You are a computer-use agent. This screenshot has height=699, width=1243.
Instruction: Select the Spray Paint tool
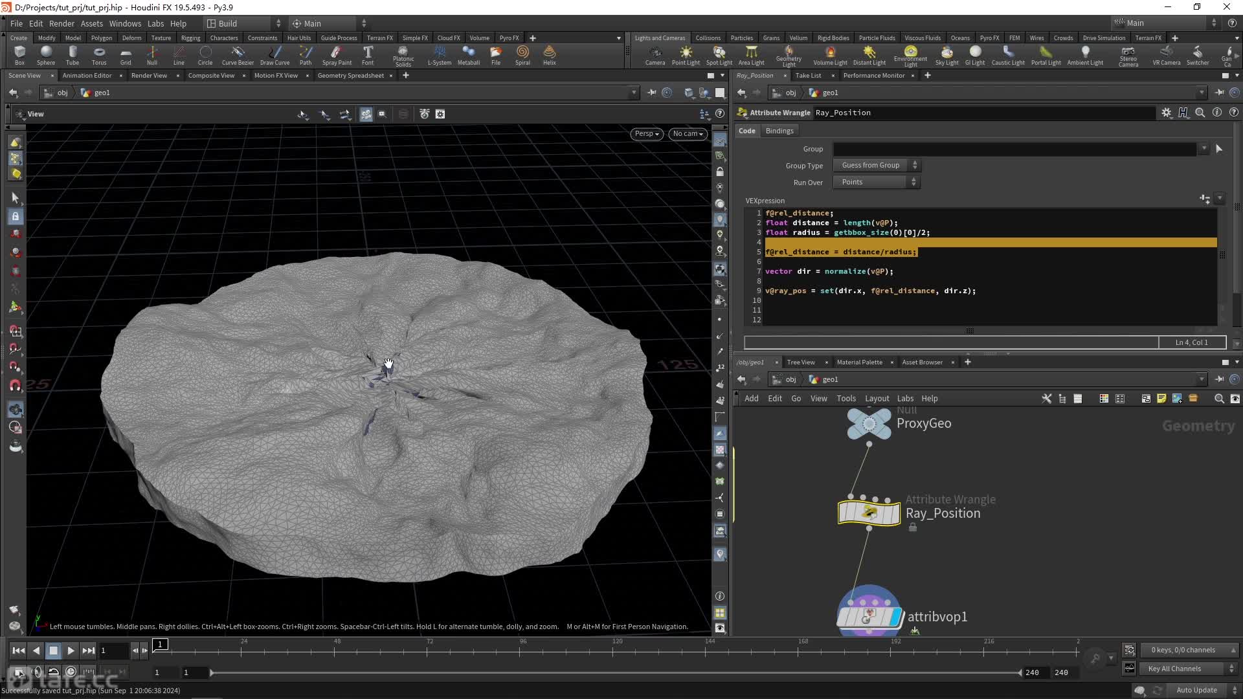click(x=337, y=56)
